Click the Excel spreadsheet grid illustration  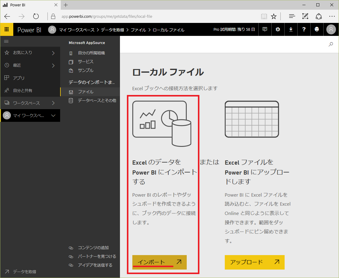coord(252,119)
